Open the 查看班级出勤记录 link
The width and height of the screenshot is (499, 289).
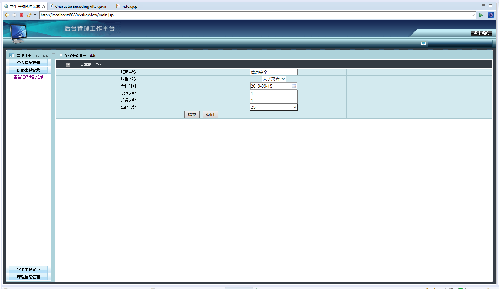tap(28, 77)
